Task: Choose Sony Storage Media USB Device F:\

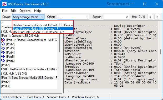Action: coord(43,29)
